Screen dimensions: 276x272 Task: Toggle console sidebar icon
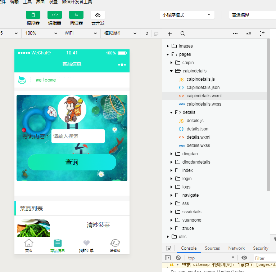pyautogui.click(x=168, y=258)
